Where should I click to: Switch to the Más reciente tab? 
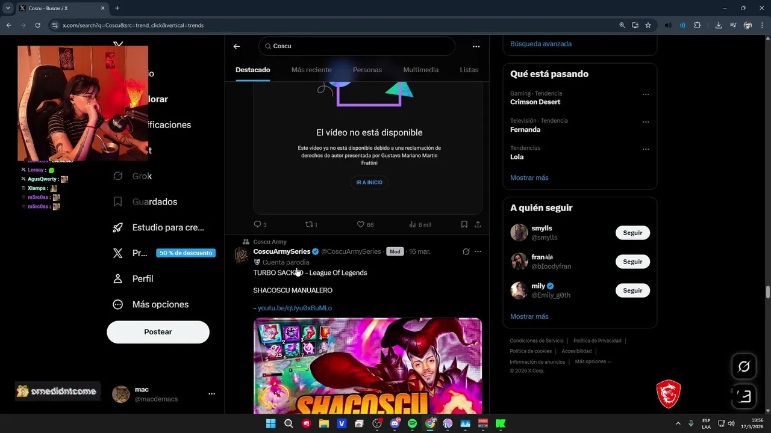pyautogui.click(x=311, y=70)
